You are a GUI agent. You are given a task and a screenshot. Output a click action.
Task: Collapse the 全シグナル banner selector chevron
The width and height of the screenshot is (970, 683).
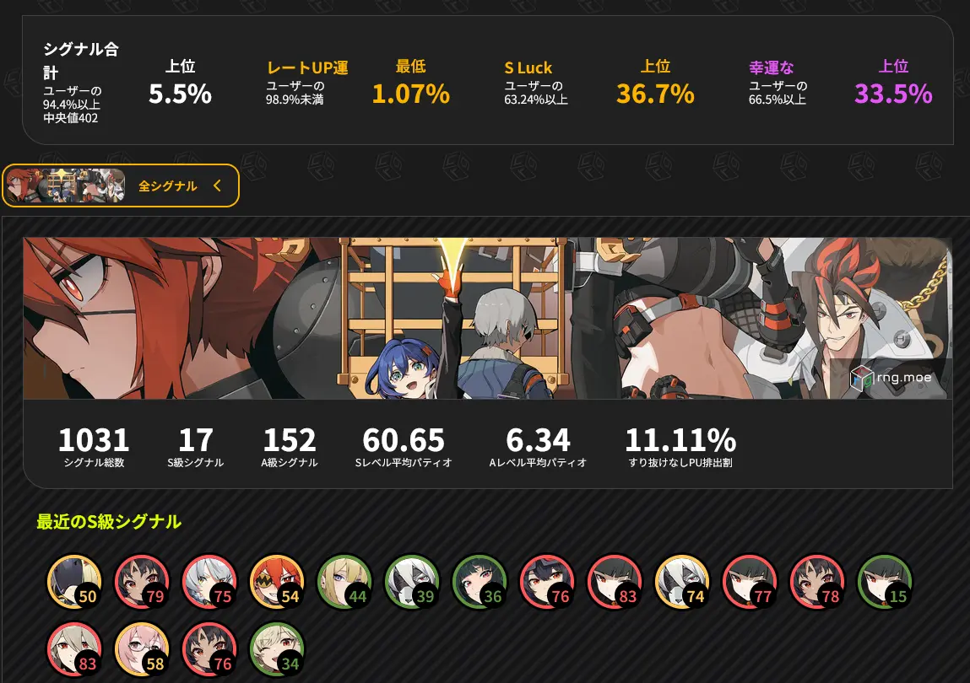pos(217,186)
